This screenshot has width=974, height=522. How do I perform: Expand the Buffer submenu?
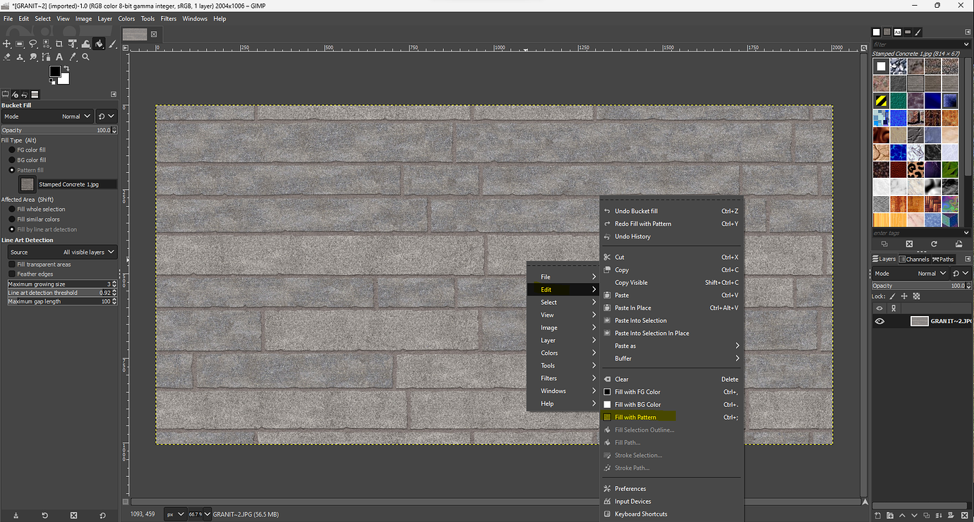[671, 358]
